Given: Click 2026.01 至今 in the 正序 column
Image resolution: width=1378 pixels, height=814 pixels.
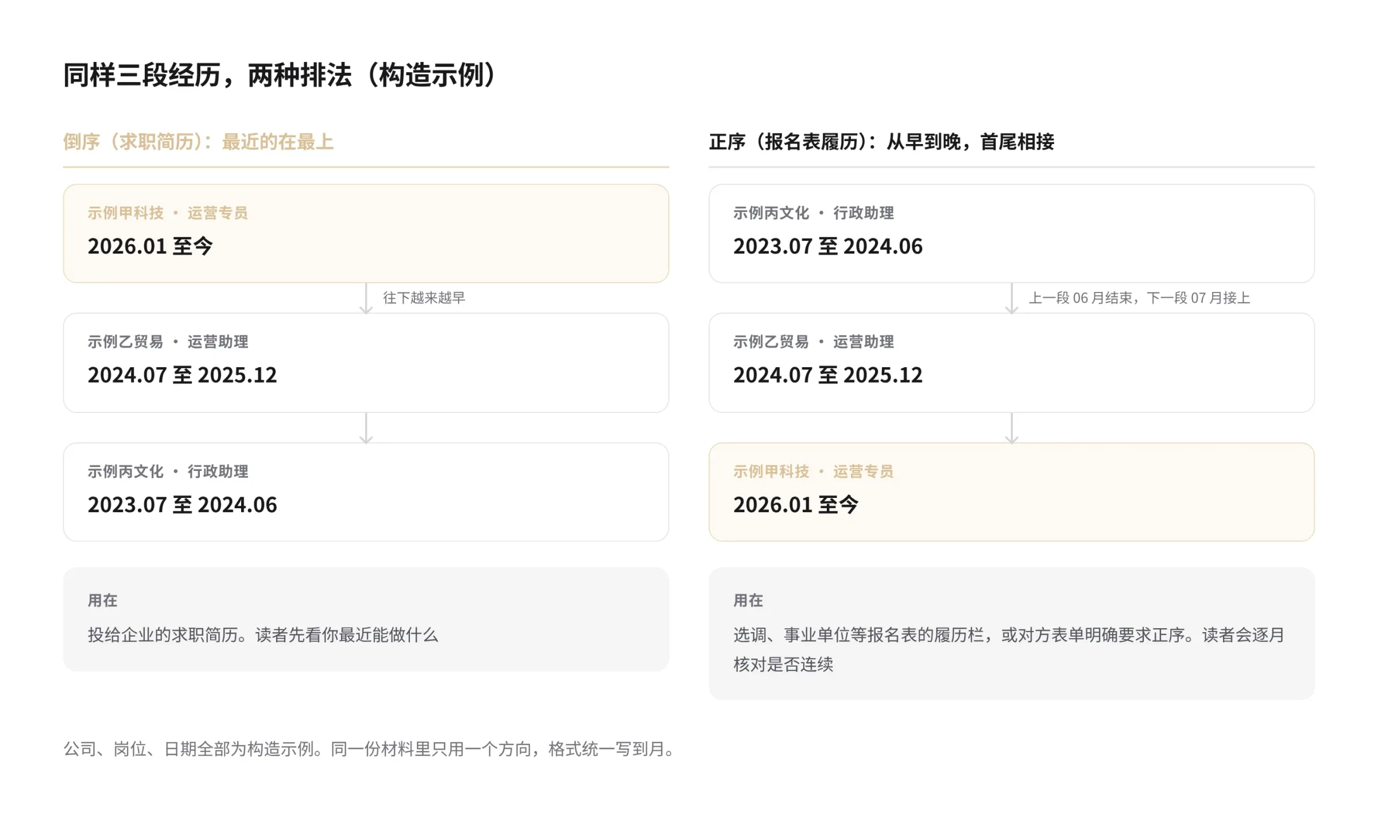Looking at the screenshot, I should 796,505.
